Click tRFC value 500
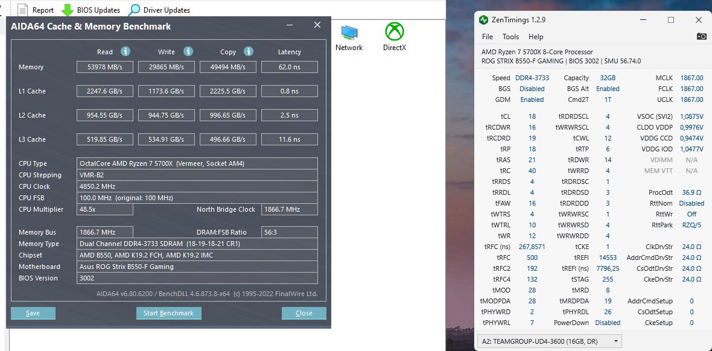 click(x=532, y=258)
